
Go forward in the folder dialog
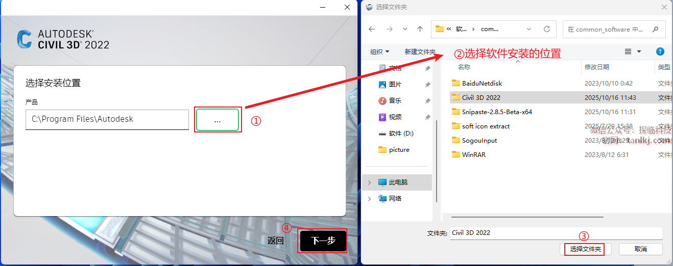390,29
